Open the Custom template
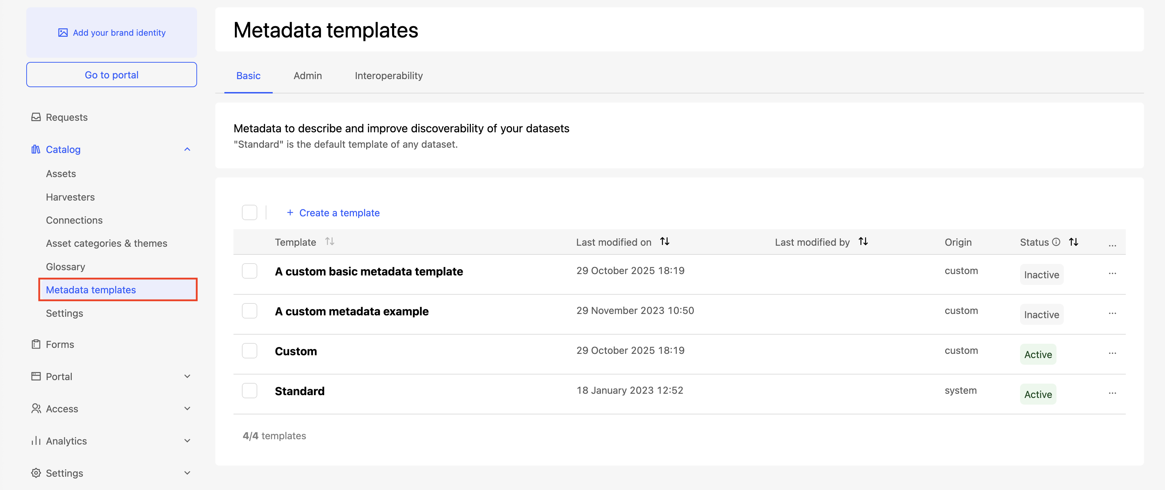 click(296, 351)
